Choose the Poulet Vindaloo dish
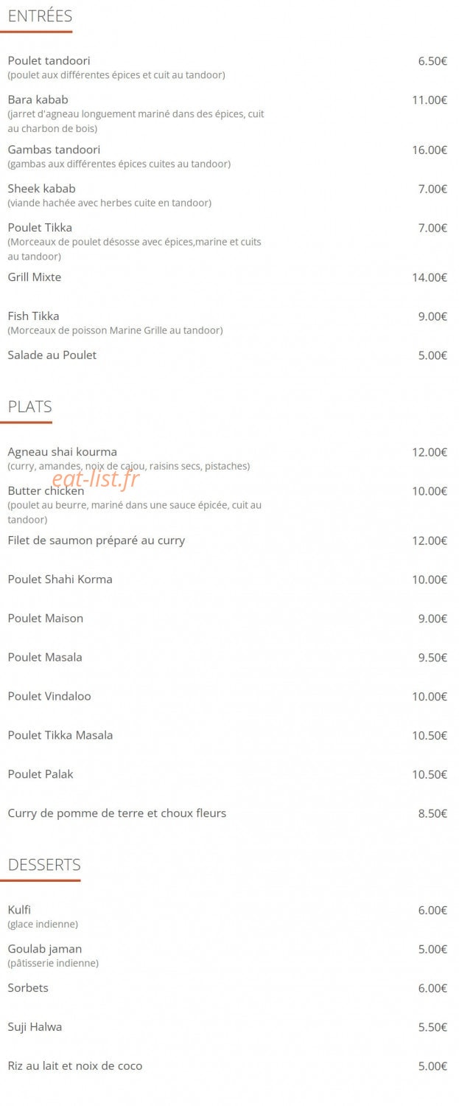459x1106 pixels. pos(49,696)
